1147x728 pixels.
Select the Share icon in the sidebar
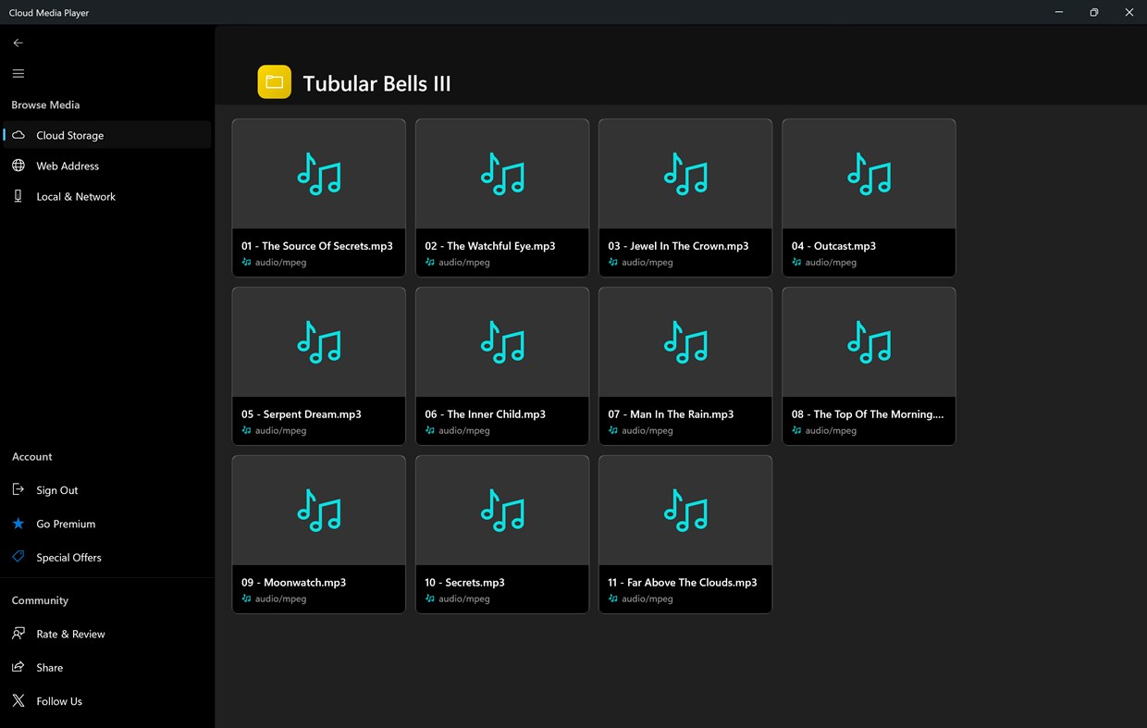tap(18, 667)
